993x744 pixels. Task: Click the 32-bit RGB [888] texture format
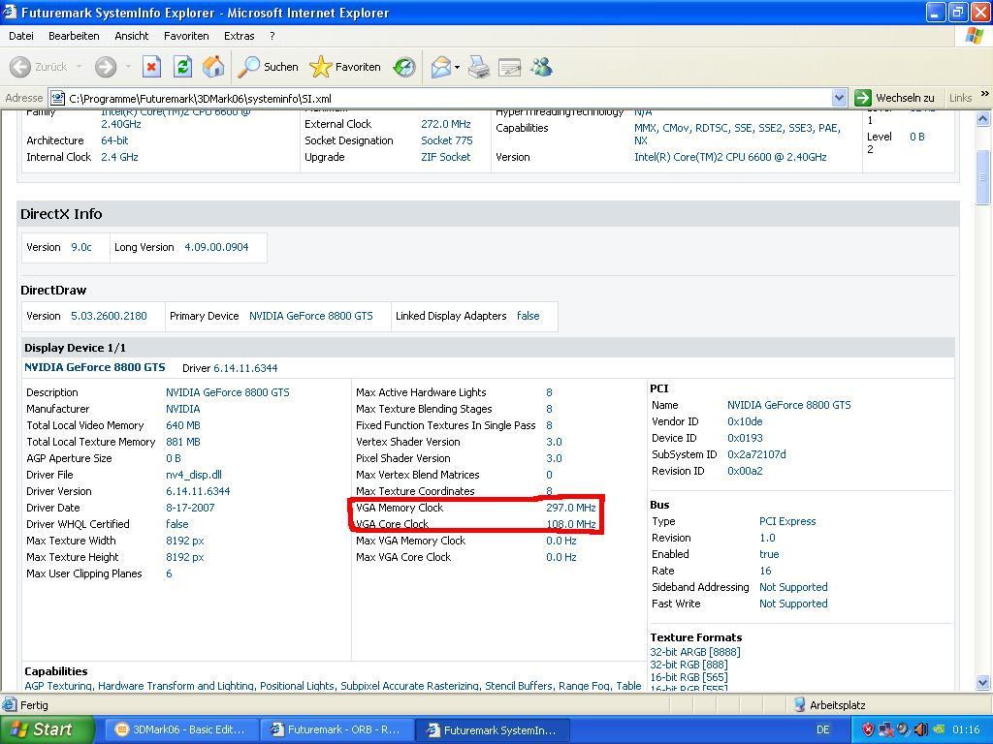pos(689,665)
